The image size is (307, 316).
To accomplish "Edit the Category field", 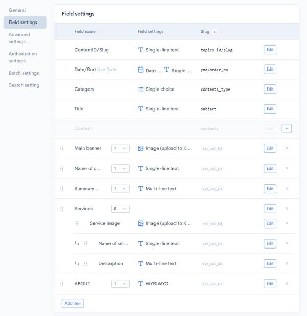I will pos(270,89).
